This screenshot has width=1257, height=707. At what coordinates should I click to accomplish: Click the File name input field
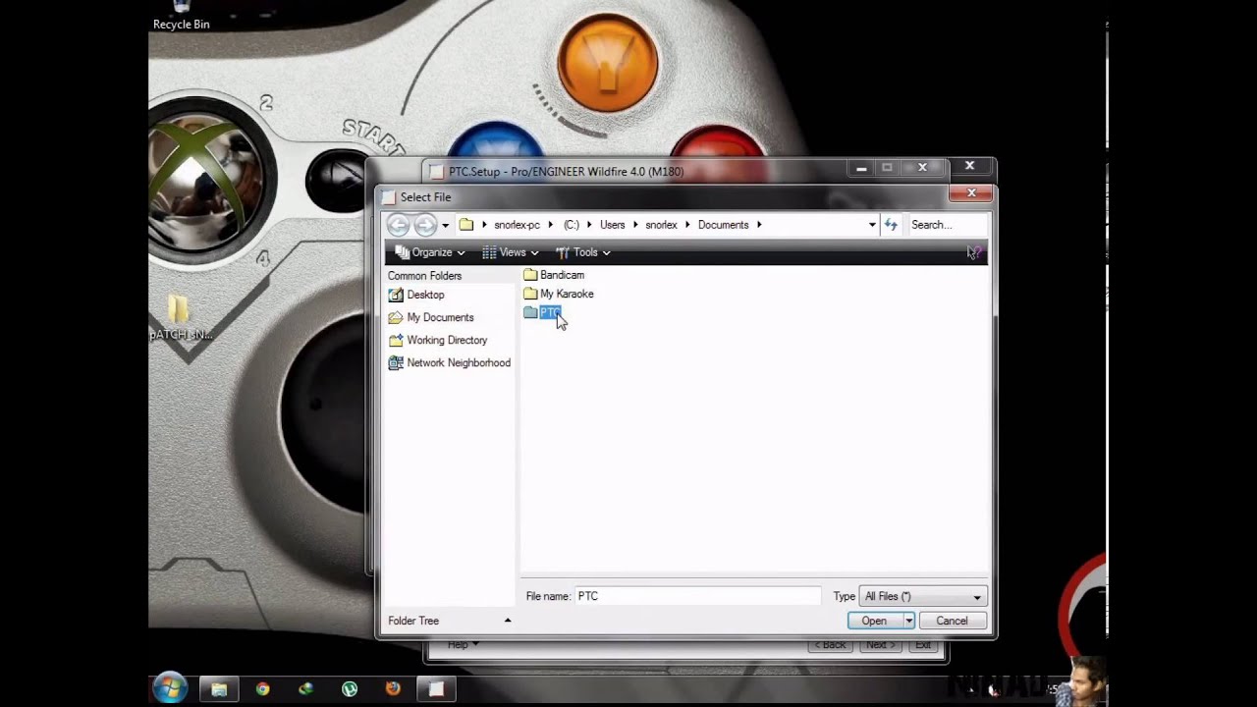[697, 596]
